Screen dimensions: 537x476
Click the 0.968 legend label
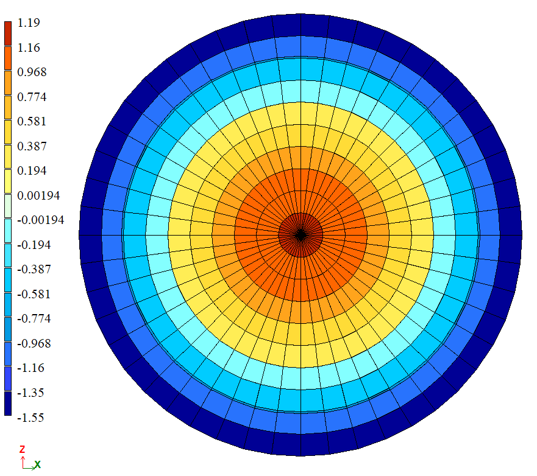click(32, 72)
